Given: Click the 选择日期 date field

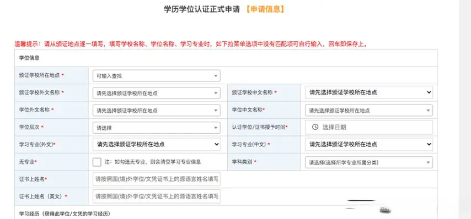Looking at the screenshot, I should point(369,127).
